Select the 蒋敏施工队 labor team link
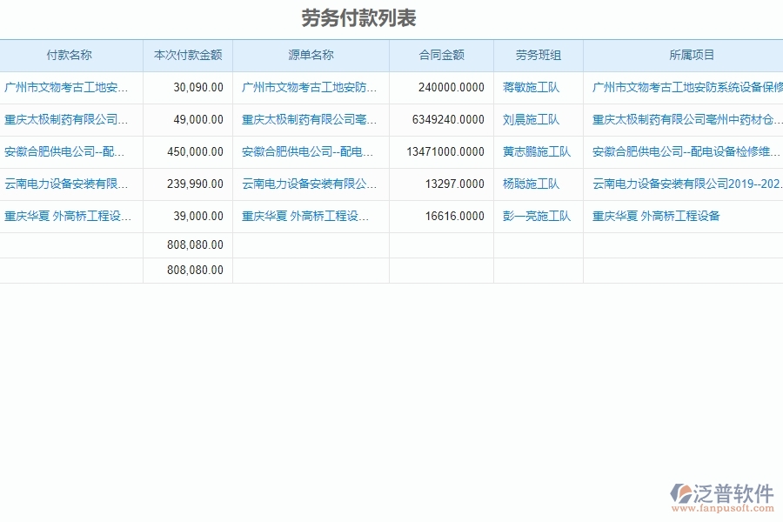 [x=533, y=87]
